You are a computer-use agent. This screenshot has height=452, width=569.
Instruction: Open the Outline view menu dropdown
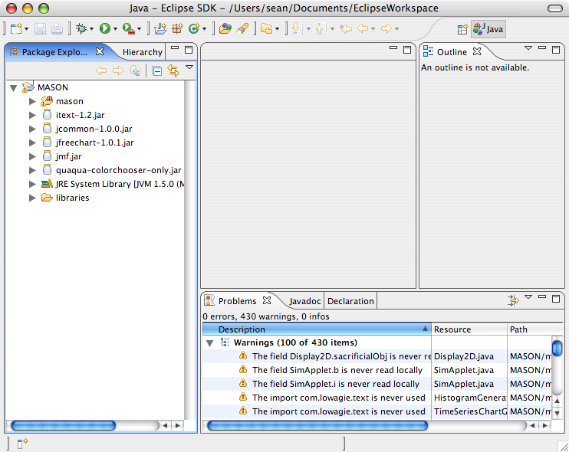coord(528,49)
